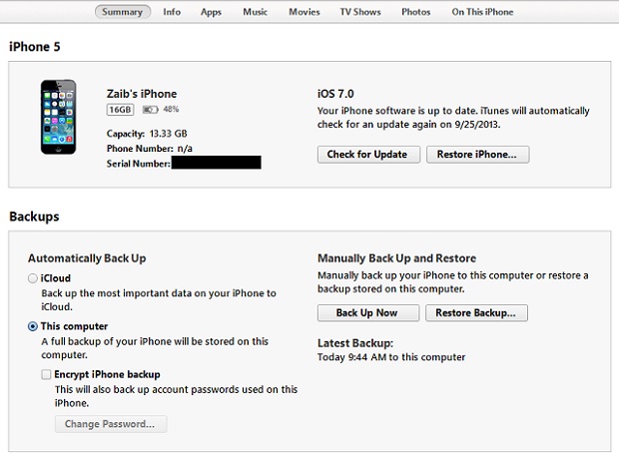Open the Summary tab
This screenshot has height=456, width=619.
pos(123,12)
